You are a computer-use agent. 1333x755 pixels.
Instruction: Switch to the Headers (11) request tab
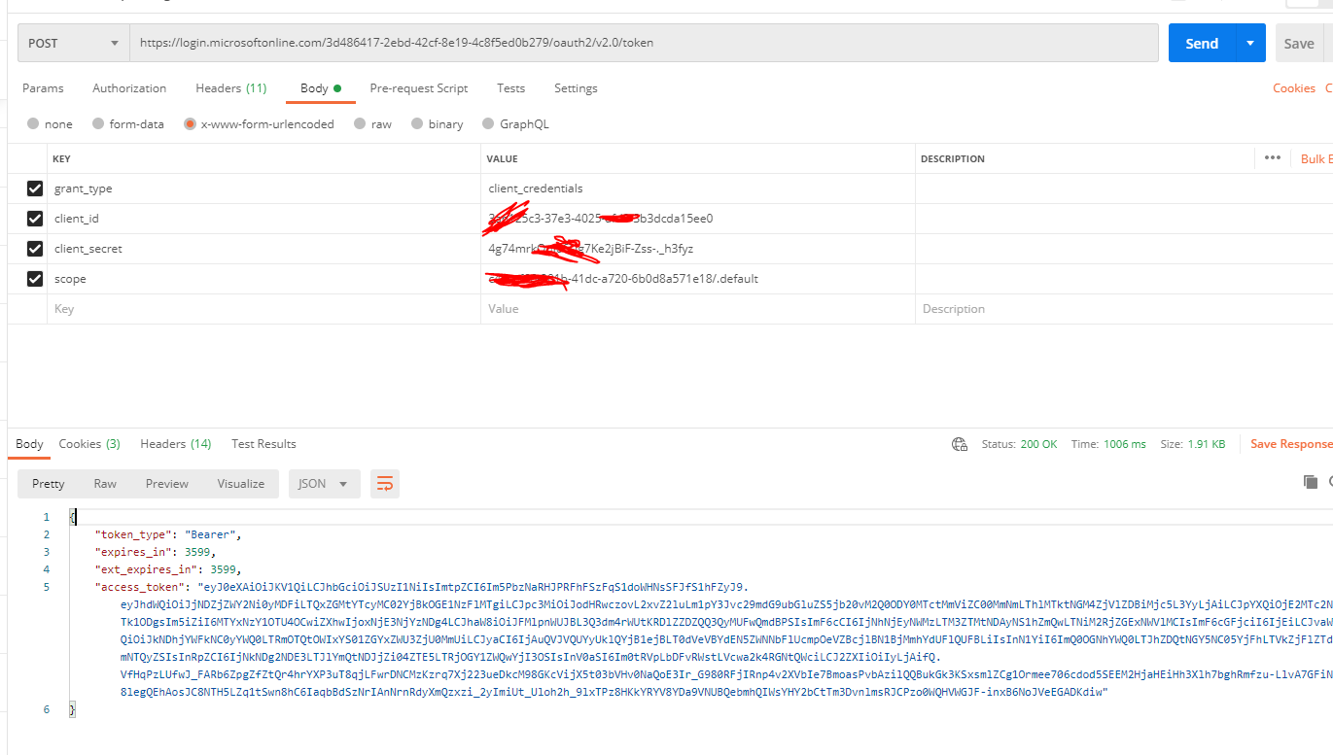tap(231, 87)
